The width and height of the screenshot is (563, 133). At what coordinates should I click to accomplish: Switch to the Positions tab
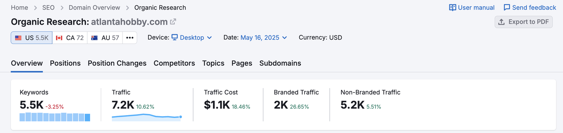point(65,63)
